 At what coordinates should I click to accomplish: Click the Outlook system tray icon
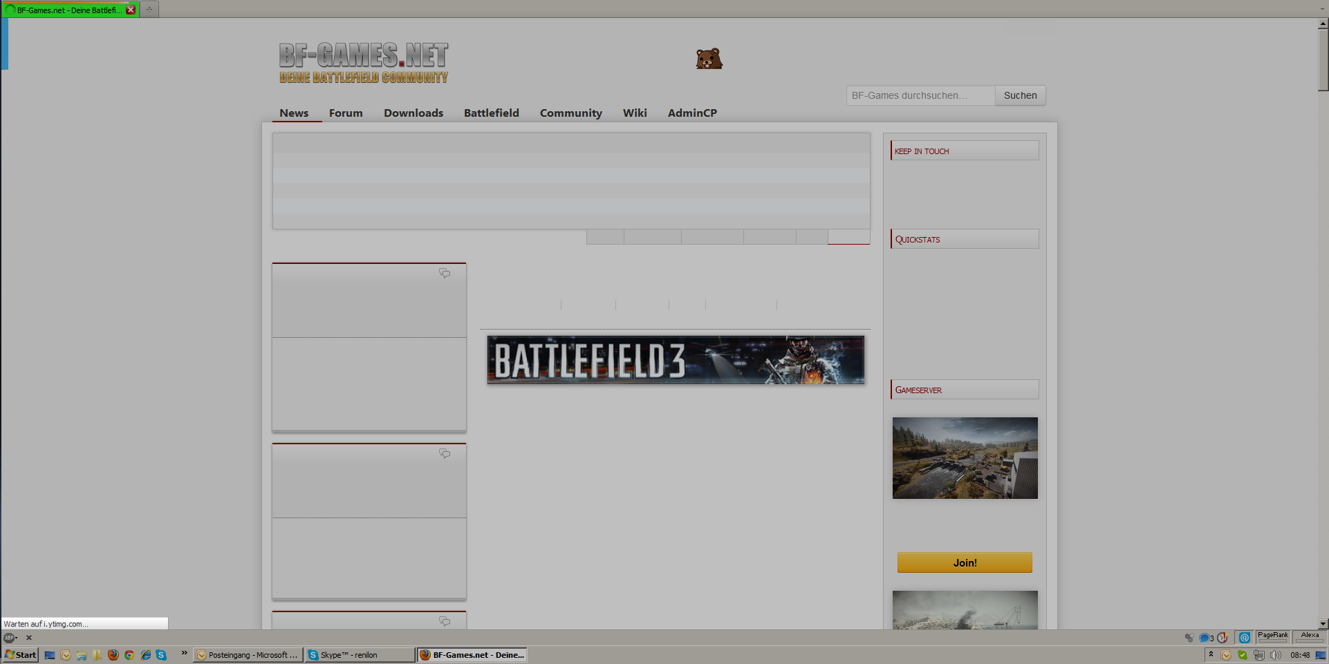click(x=1226, y=655)
